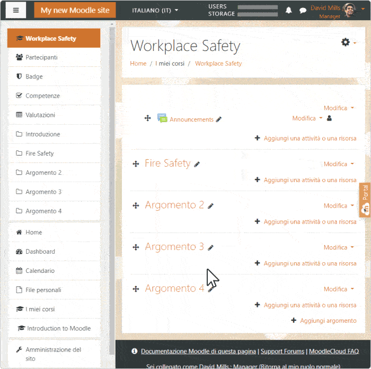The image size is (371, 369).
Task: Expand the Modifica menu for Argomento 4
Action: coord(339,289)
